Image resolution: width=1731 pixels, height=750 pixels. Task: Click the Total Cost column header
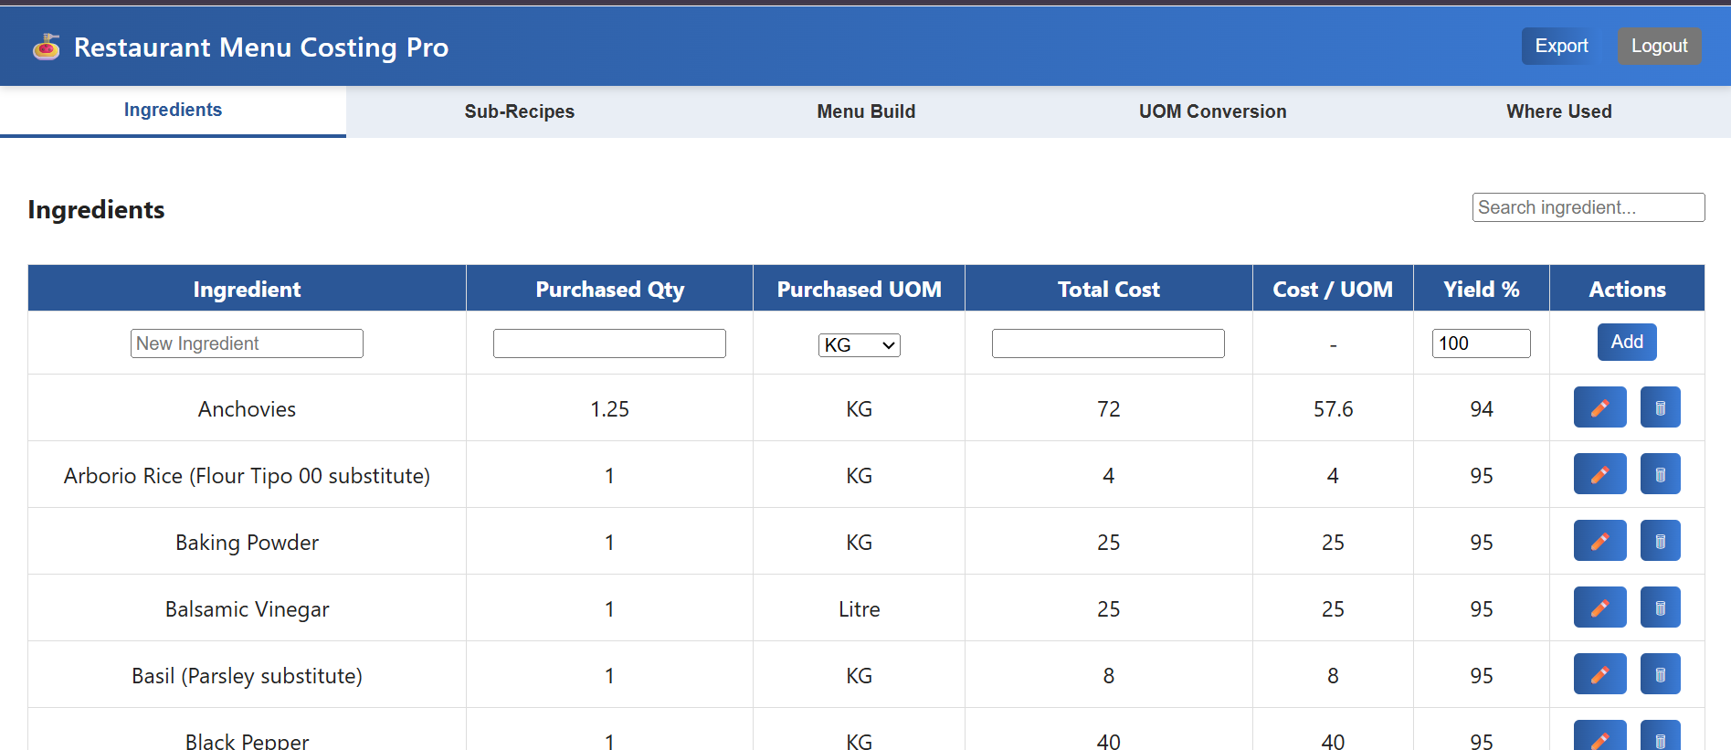pos(1108,289)
